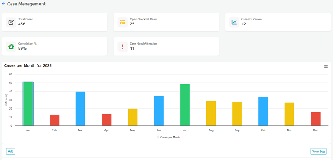Select the red Feb bar
Image resolution: width=333 pixels, height=160 pixels.
(55, 120)
